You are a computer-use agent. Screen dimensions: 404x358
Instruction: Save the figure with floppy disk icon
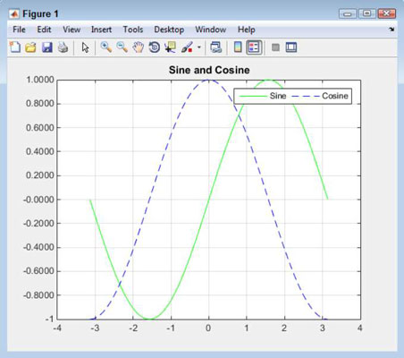(x=46, y=47)
